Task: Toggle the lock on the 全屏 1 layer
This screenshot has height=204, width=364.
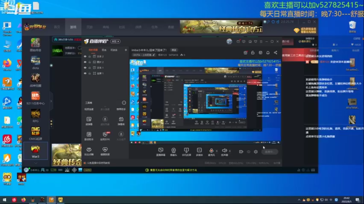Action: click(90, 73)
